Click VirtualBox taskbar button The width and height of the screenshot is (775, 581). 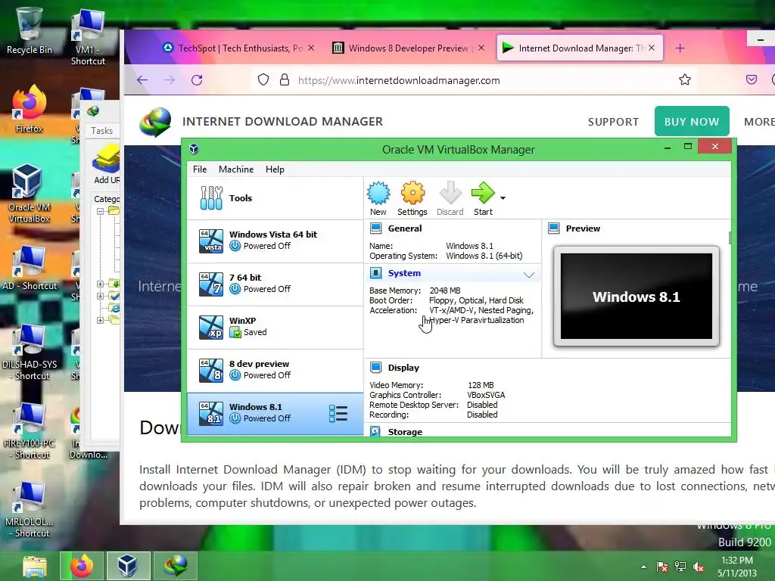128,566
